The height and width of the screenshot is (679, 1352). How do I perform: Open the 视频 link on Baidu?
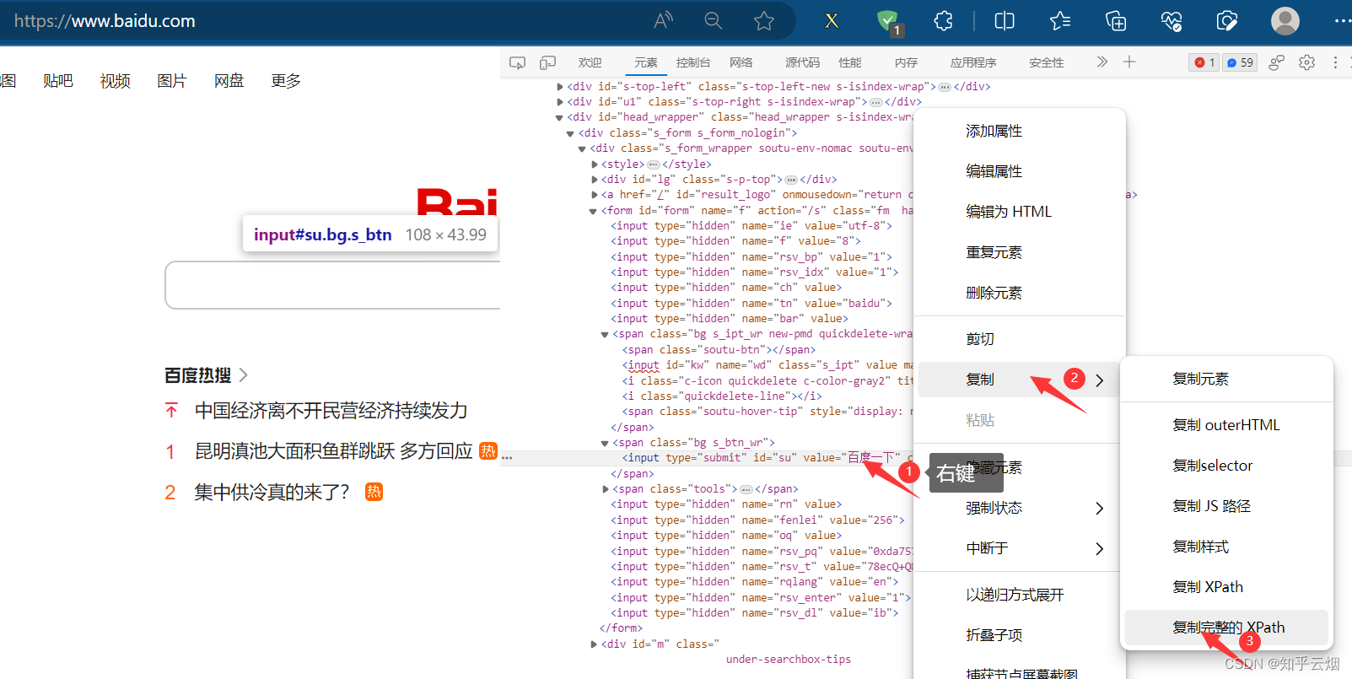point(115,81)
